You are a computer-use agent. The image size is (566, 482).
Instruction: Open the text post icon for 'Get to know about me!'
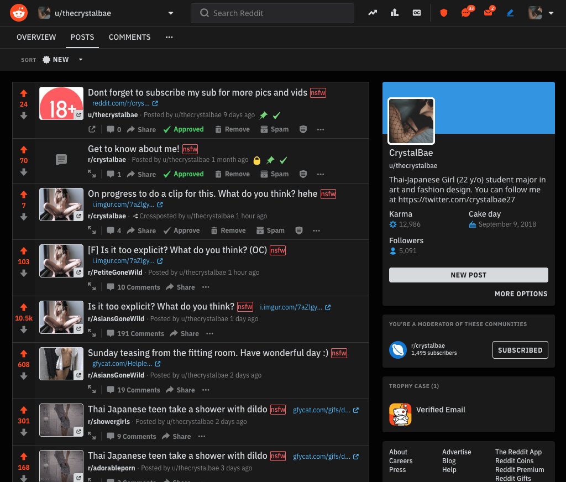click(61, 159)
